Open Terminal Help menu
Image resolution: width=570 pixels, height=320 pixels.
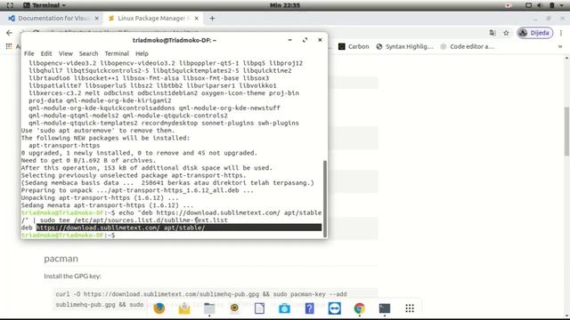pyautogui.click(x=142, y=53)
